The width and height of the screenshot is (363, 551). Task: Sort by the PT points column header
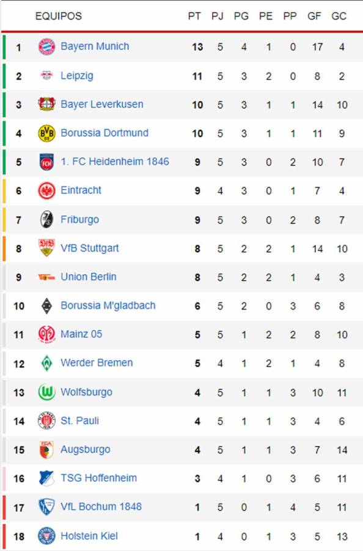[196, 17]
